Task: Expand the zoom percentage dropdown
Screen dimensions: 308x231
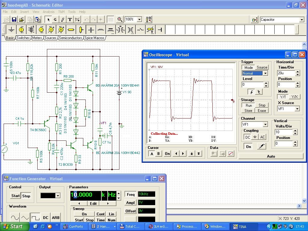Action: click(x=139, y=20)
